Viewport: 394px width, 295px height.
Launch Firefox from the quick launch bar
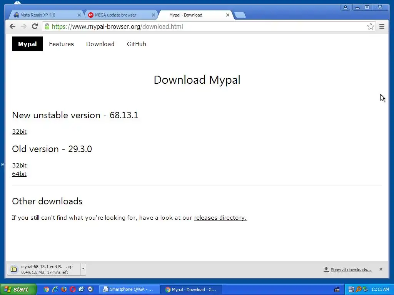tap(64, 290)
